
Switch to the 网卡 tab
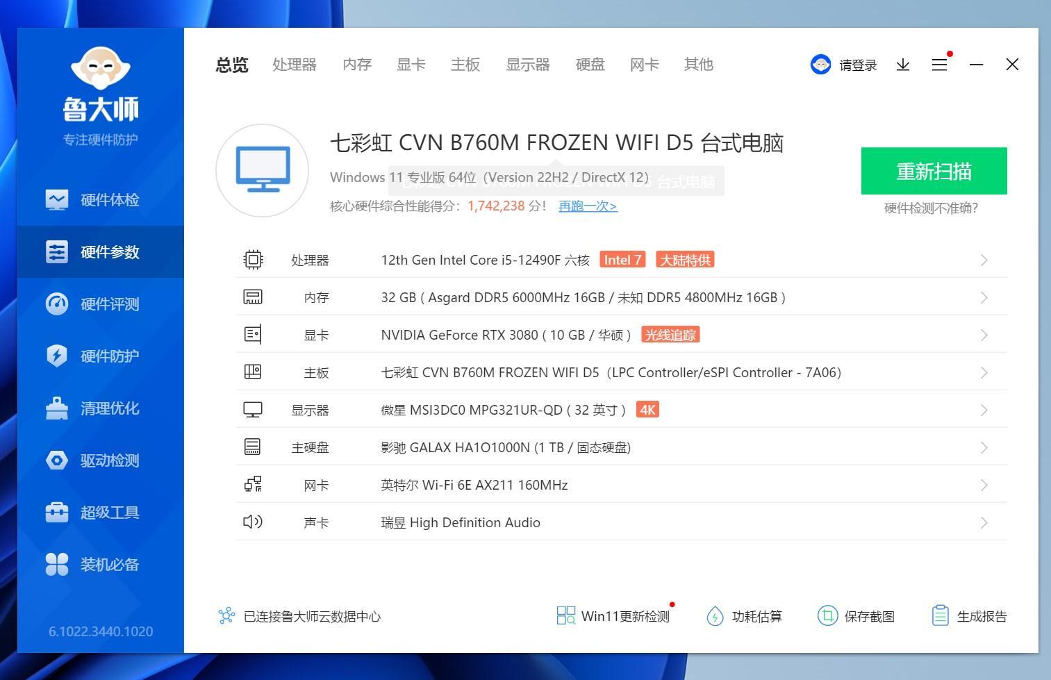[645, 65]
